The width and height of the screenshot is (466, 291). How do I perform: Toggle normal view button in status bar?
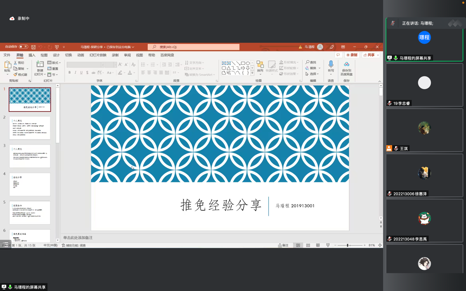pyautogui.click(x=298, y=245)
